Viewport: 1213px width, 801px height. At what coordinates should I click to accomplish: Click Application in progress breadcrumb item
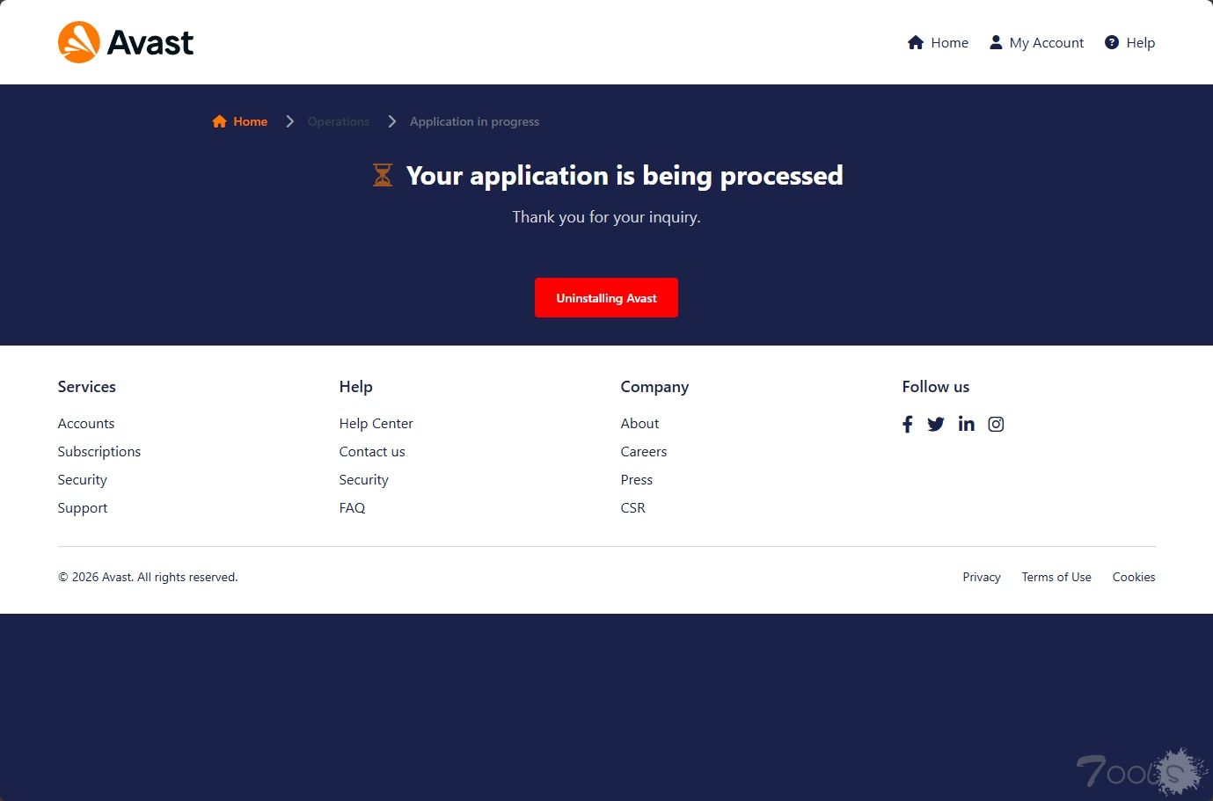[x=474, y=122]
